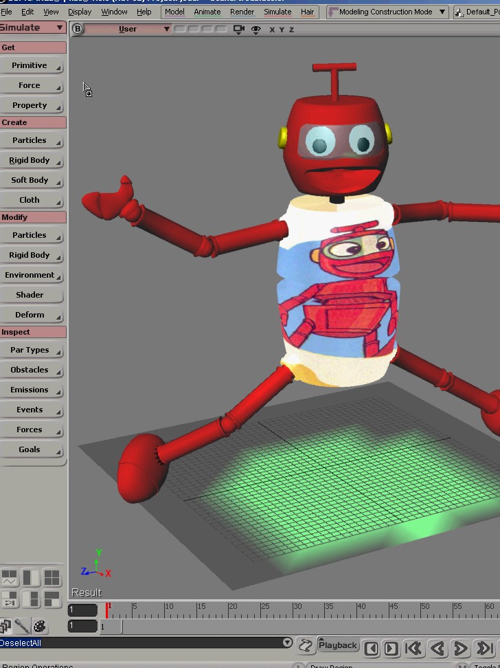Open the Obstacles menu

[x=32, y=370]
